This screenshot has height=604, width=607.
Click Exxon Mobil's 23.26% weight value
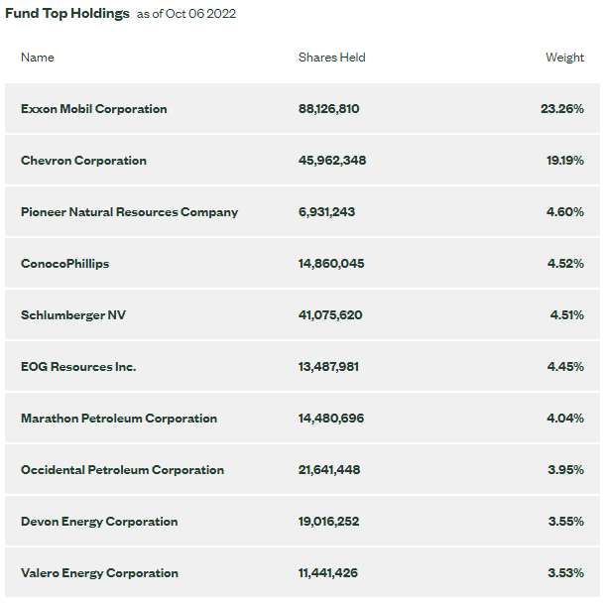pos(562,109)
